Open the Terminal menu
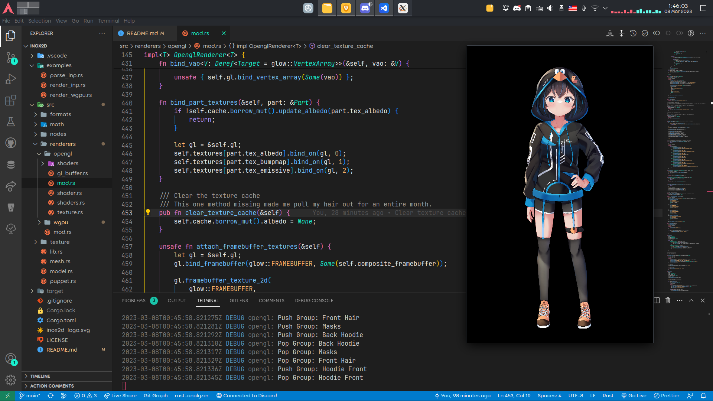The height and width of the screenshot is (401, 713). [108, 21]
